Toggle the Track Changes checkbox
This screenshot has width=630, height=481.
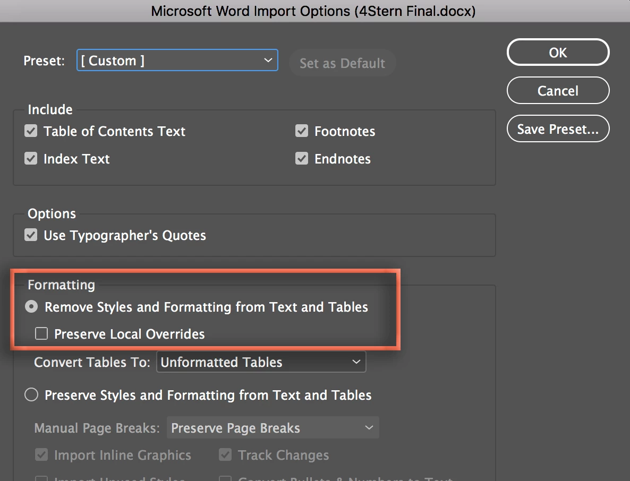(225, 455)
